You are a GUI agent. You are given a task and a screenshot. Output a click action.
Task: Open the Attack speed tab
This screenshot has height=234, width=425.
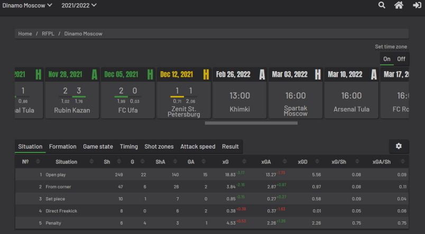point(198,147)
